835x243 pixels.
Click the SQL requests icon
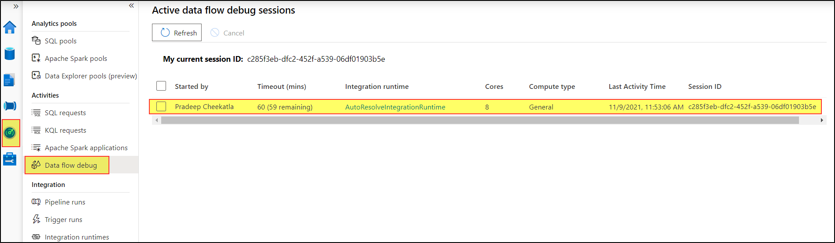[x=36, y=113]
